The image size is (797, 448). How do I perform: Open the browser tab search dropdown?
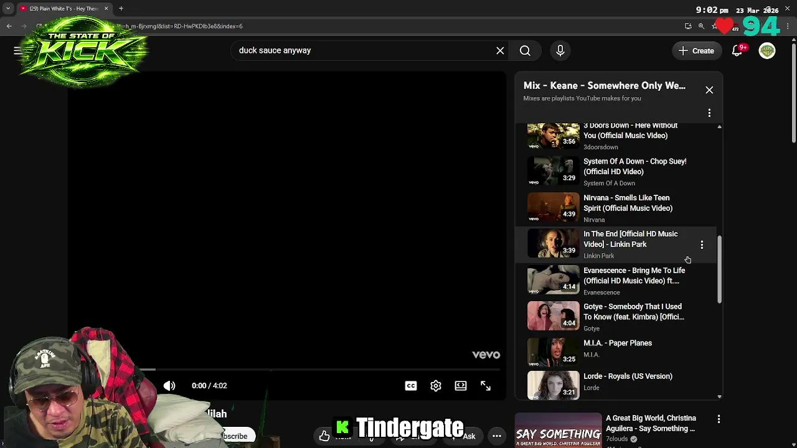[x=7, y=9]
